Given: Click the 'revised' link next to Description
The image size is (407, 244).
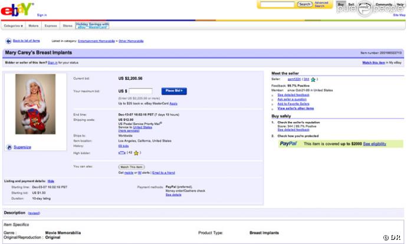Looking at the screenshot, I should tap(34, 213).
